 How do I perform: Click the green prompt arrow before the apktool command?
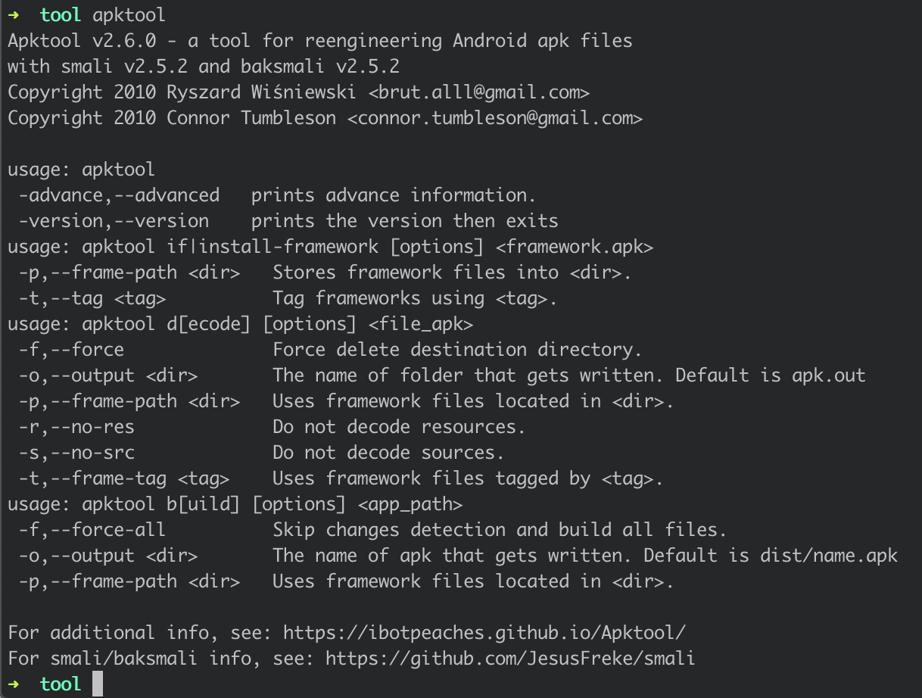tap(14, 15)
